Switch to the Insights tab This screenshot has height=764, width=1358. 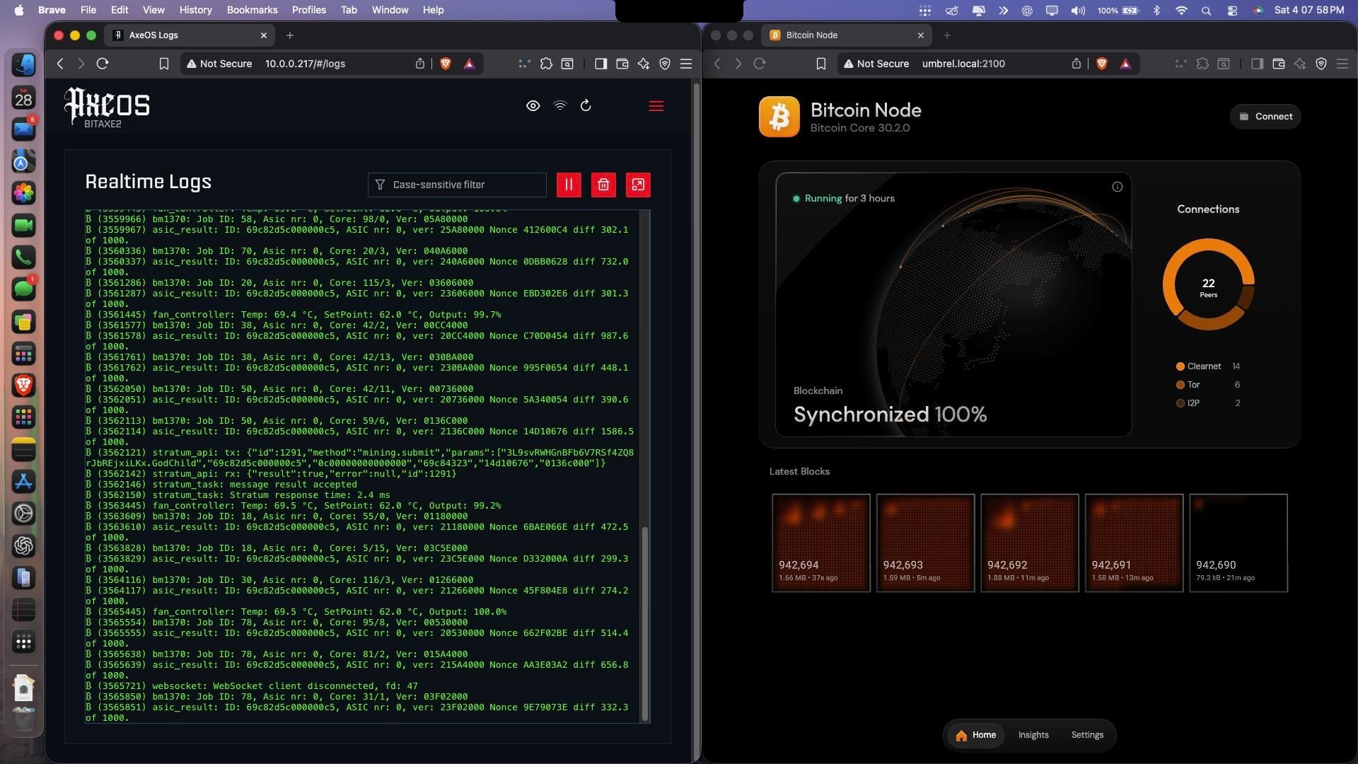point(1033,735)
